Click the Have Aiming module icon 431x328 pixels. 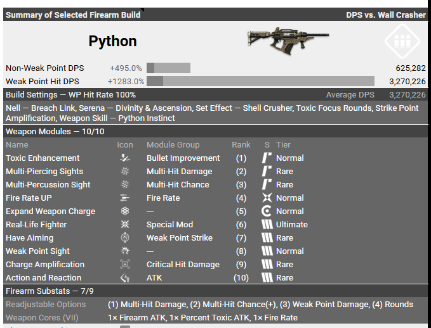click(x=125, y=238)
